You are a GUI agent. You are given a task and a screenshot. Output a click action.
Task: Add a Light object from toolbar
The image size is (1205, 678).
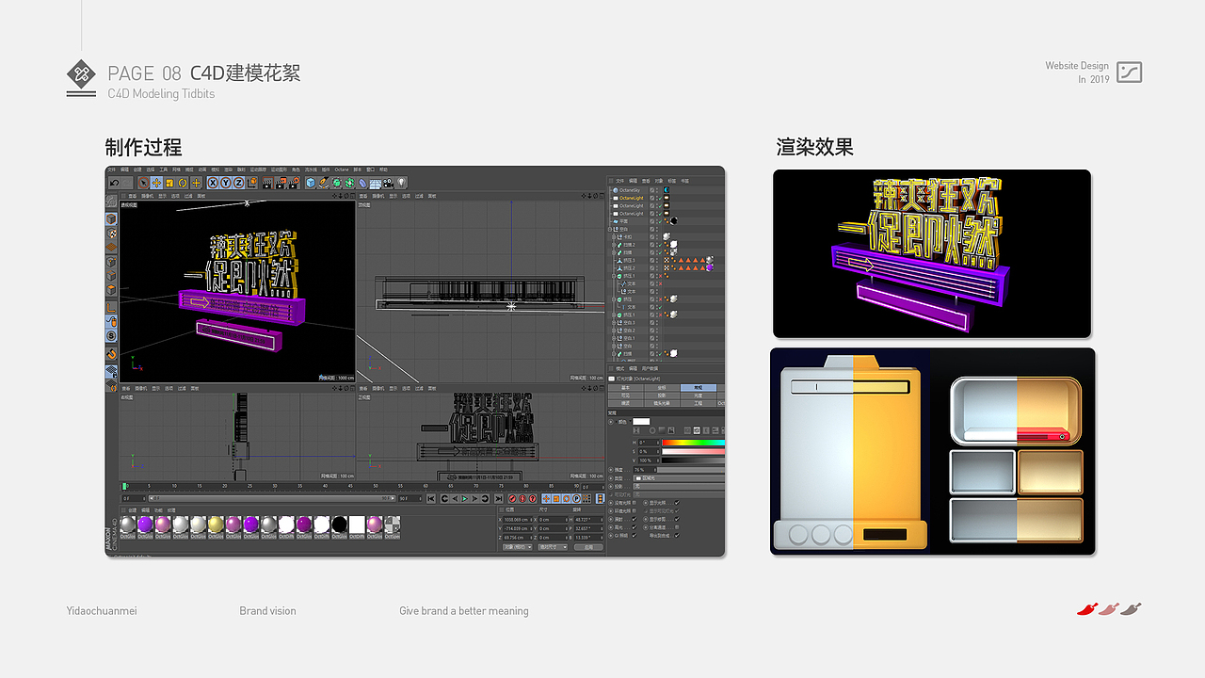pos(401,183)
